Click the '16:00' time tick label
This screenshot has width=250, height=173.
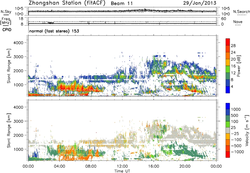(153, 166)
